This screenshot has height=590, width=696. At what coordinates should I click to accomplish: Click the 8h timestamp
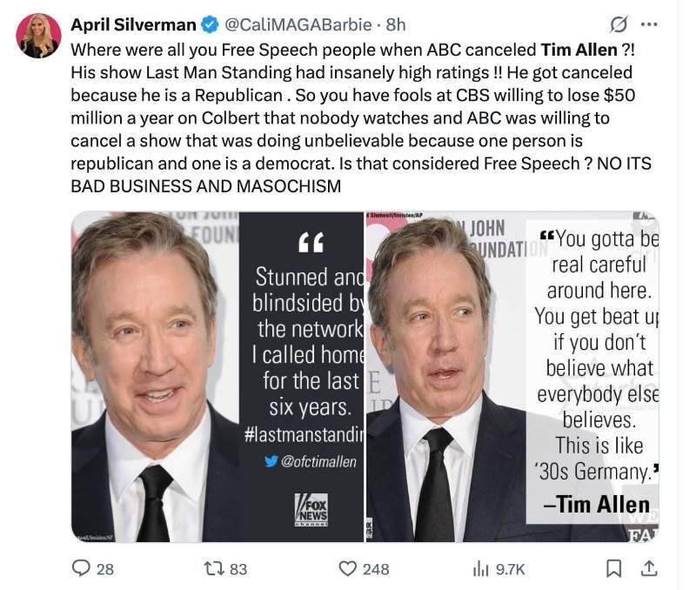pos(396,24)
